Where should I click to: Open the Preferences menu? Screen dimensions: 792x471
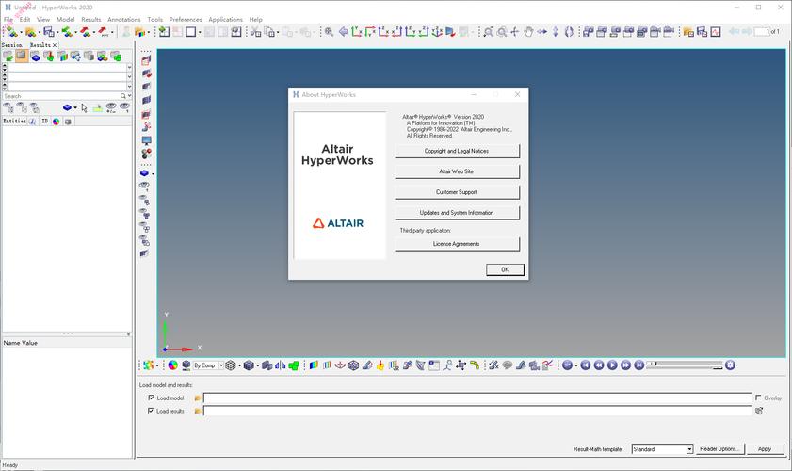coord(186,19)
